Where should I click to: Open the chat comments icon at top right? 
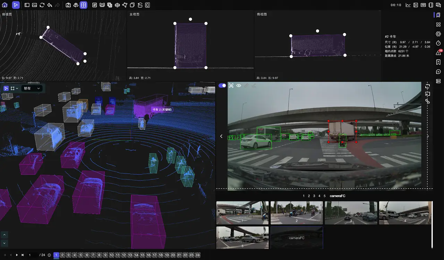click(x=438, y=5)
